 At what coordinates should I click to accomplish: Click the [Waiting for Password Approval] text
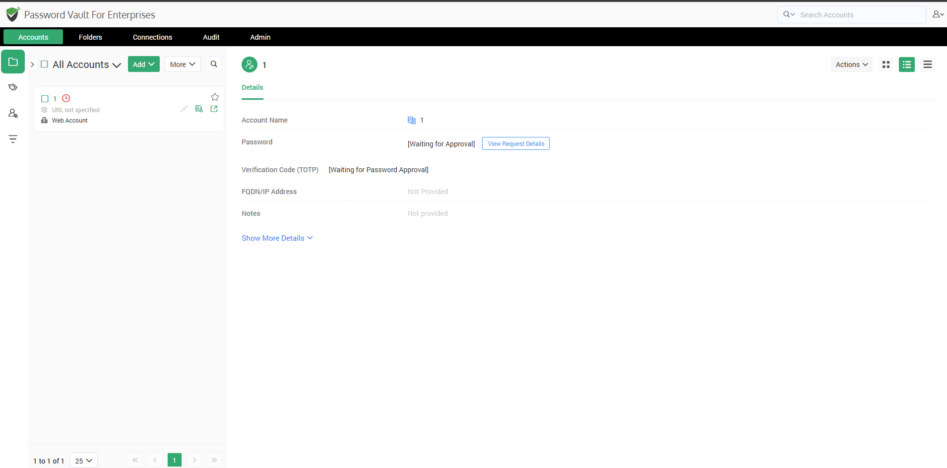pos(379,170)
